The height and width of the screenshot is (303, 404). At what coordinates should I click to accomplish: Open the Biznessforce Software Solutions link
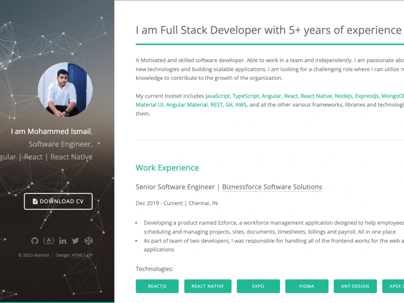pos(272,187)
